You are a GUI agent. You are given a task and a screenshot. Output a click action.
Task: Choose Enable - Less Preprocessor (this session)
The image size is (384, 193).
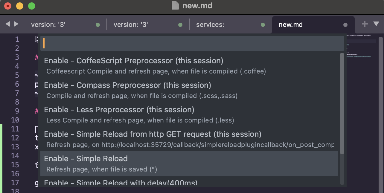point(189,114)
